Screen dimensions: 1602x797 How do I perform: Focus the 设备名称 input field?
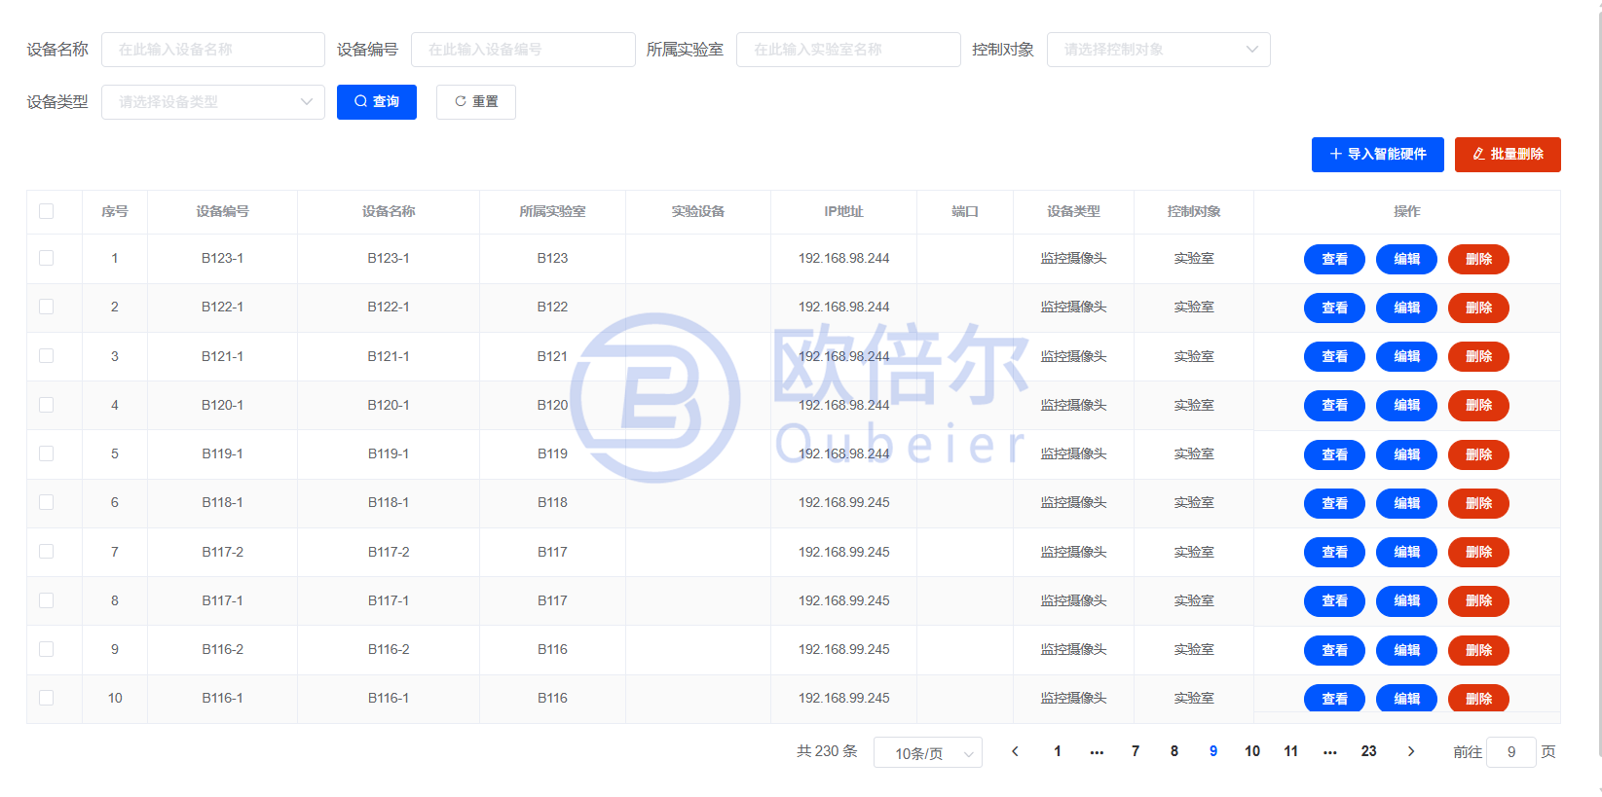pos(213,50)
